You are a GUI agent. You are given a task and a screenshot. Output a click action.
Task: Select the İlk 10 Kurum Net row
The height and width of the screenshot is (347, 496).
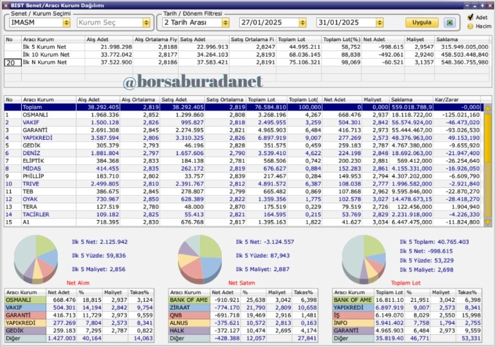(247, 55)
